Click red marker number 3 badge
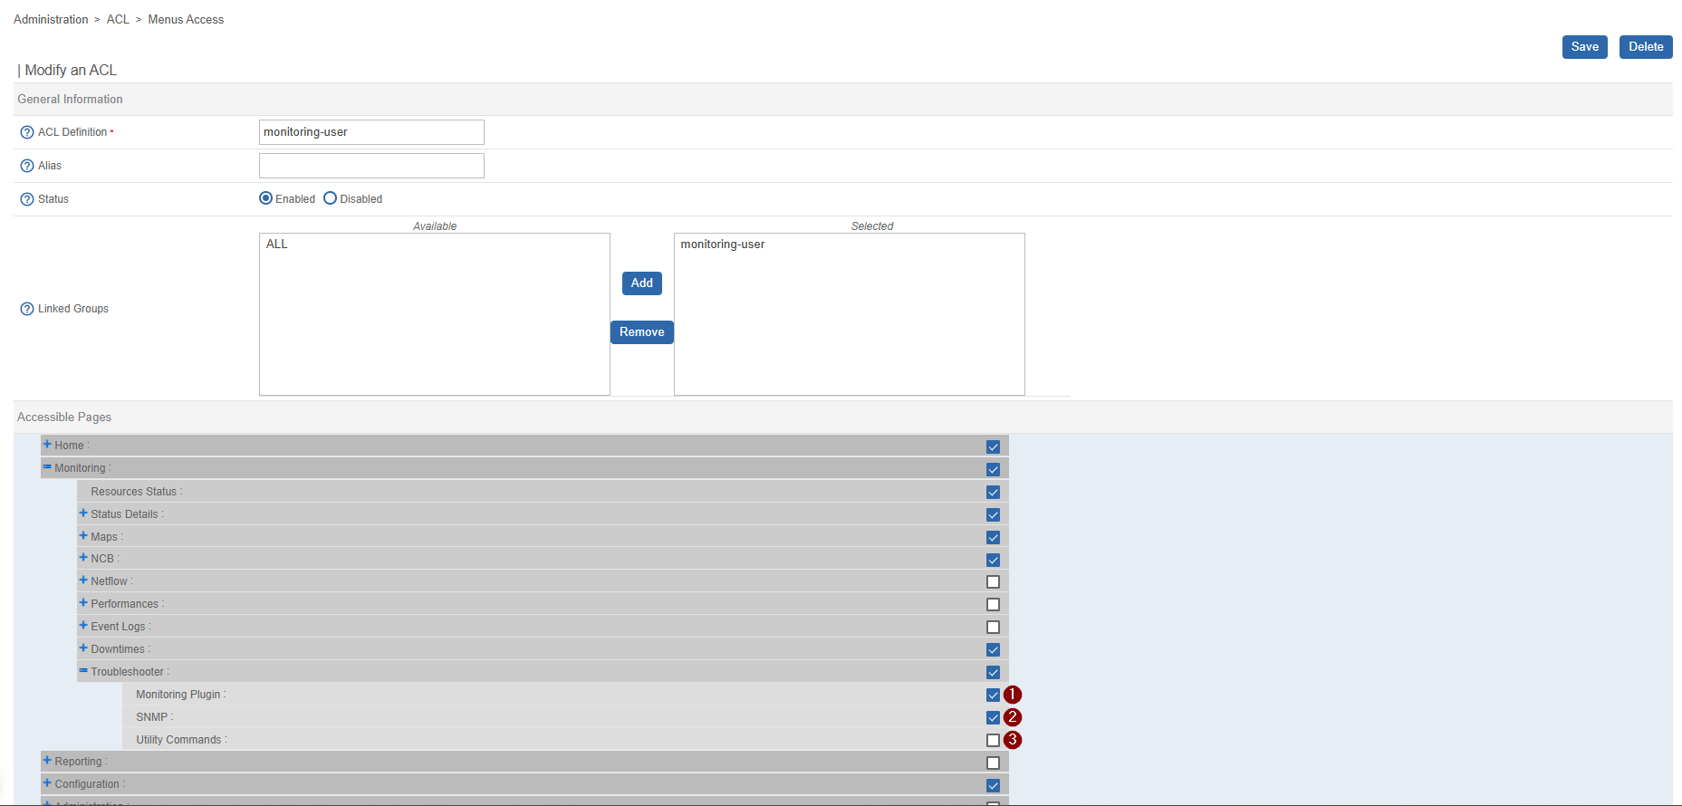 (1013, 740)
